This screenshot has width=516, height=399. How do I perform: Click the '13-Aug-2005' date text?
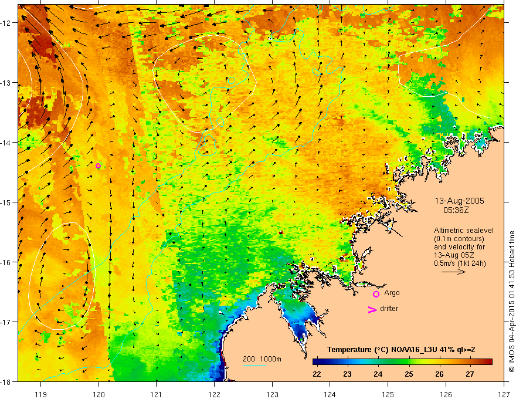click(459, 201)
